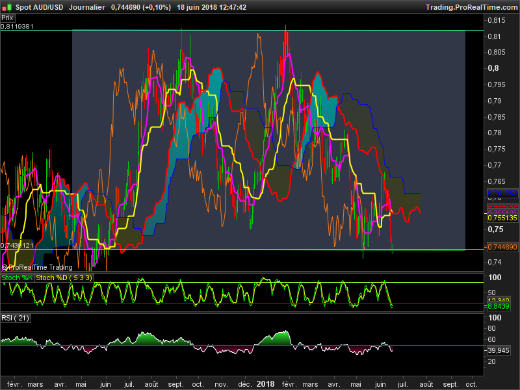
Task: Open the Prix label settings
Action: pos(8,18)
